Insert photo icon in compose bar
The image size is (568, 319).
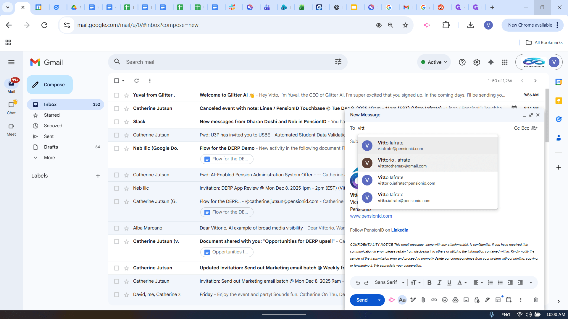pyautogui.click(x=466, y=300)
